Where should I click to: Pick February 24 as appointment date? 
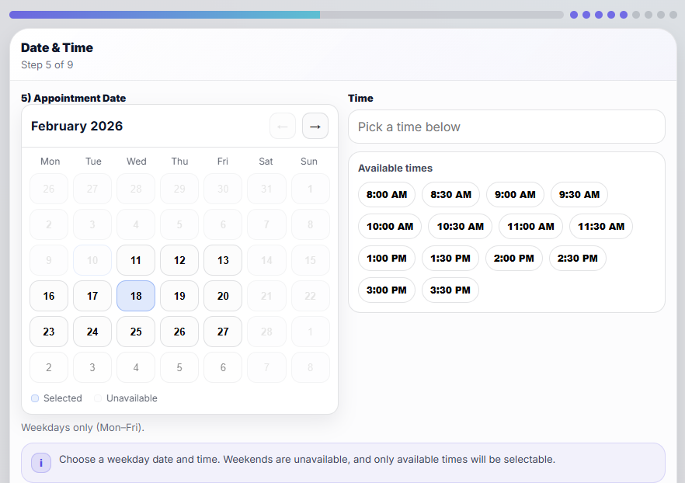click(92, 332)
